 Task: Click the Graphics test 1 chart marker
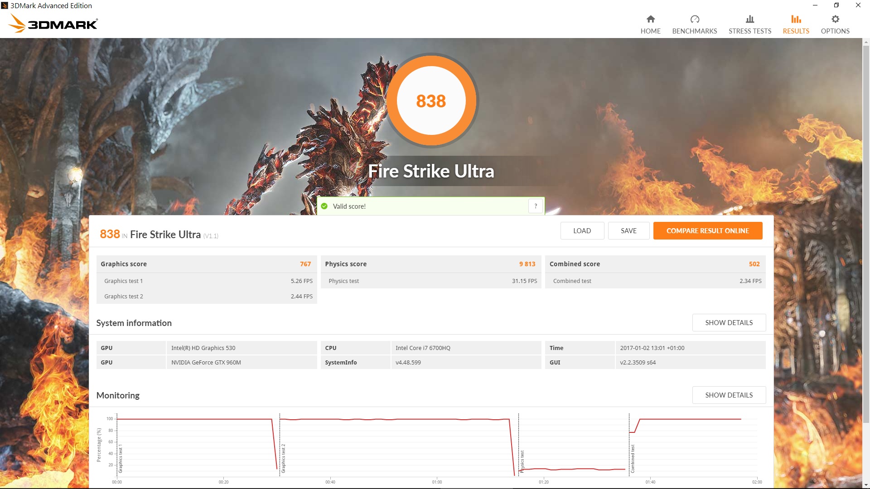point(121,459)
